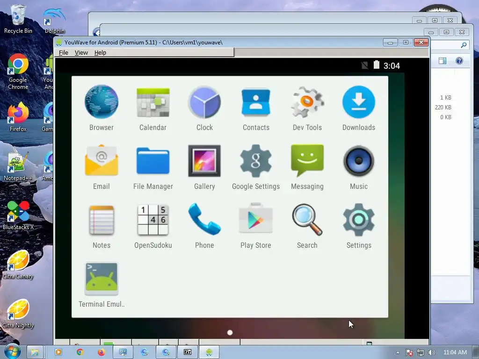This screenshot has height=359, width=479.
Task: Open the File menu in YouWave
Action: pyautogui.click(x=64, y=52)
